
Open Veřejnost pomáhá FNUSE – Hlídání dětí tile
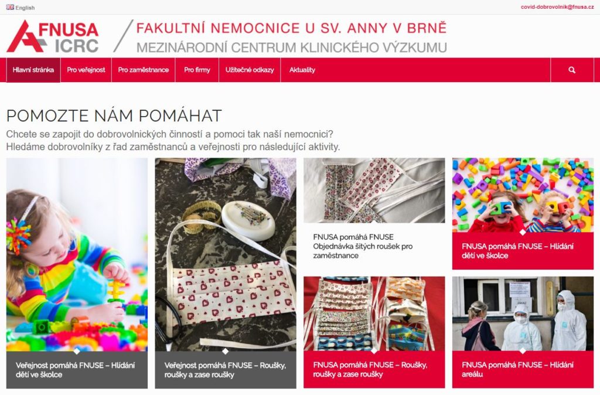click(x=76, y=370)
